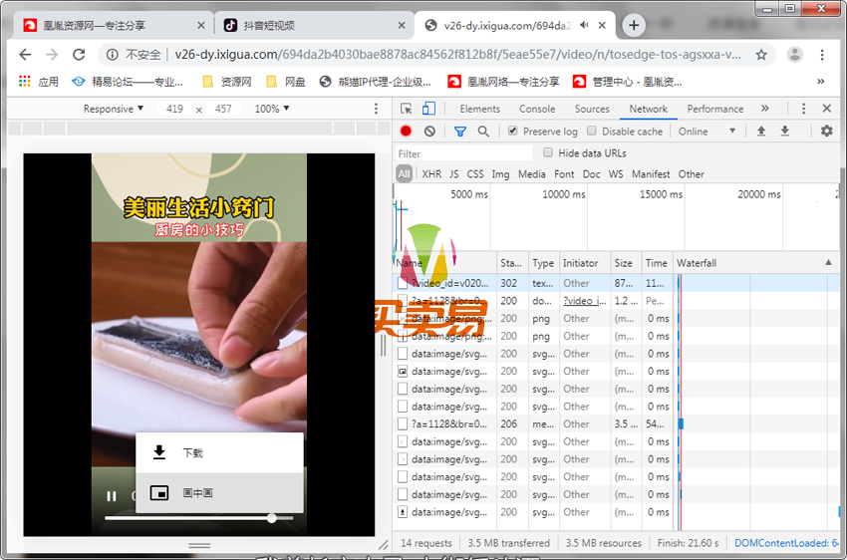This screenshot has width=847, height=560.
Task: Select the Network tab
Action: pyautogui.click(x=649, y=109)
